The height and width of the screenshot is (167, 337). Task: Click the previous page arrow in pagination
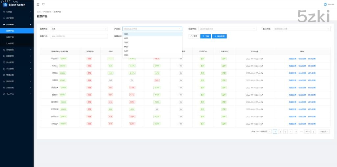click(x=270, y=131)
